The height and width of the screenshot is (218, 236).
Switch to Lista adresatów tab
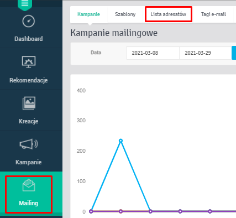[169, 14]
